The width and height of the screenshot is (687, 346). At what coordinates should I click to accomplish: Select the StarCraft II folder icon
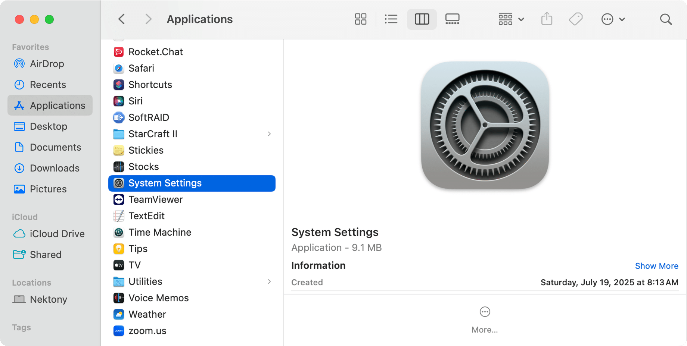(x=119, y=134)
